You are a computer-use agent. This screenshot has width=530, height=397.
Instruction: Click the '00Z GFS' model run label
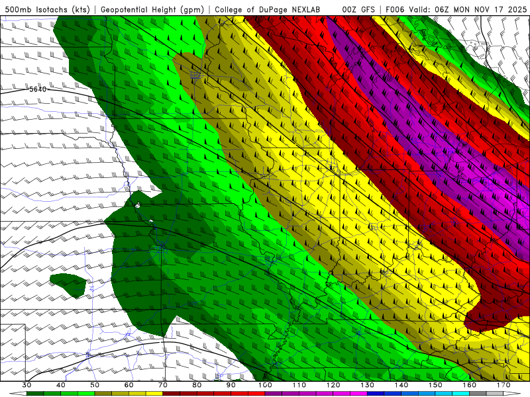point(358,9)
